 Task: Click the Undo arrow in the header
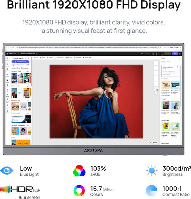[x=147, y=54]
